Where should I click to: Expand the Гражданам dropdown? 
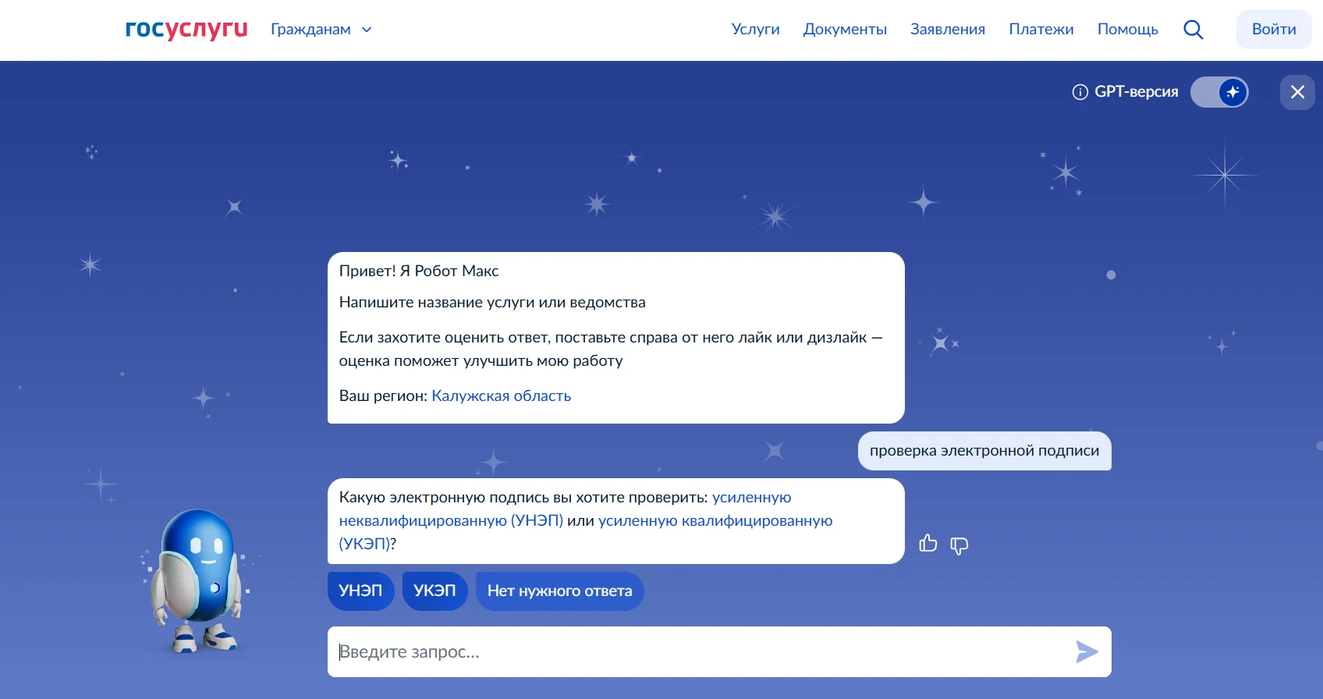click(x=321, y=30)
